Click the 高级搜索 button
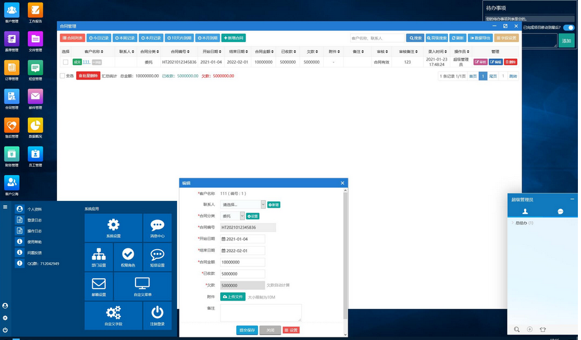This screenshot has width=581, height=340. coord(437,38)
